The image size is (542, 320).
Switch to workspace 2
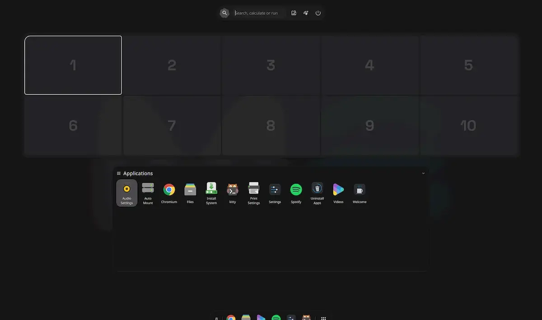172,65
